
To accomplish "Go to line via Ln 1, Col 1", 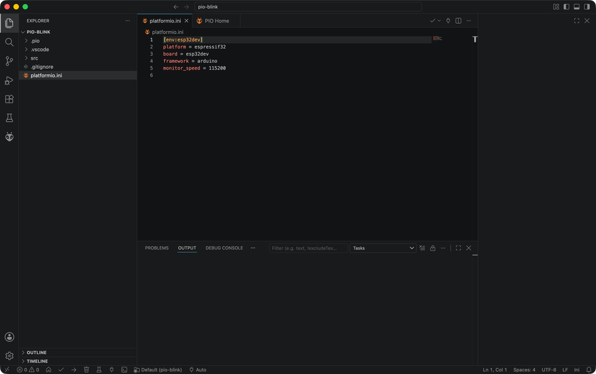I will pos(495,370).
